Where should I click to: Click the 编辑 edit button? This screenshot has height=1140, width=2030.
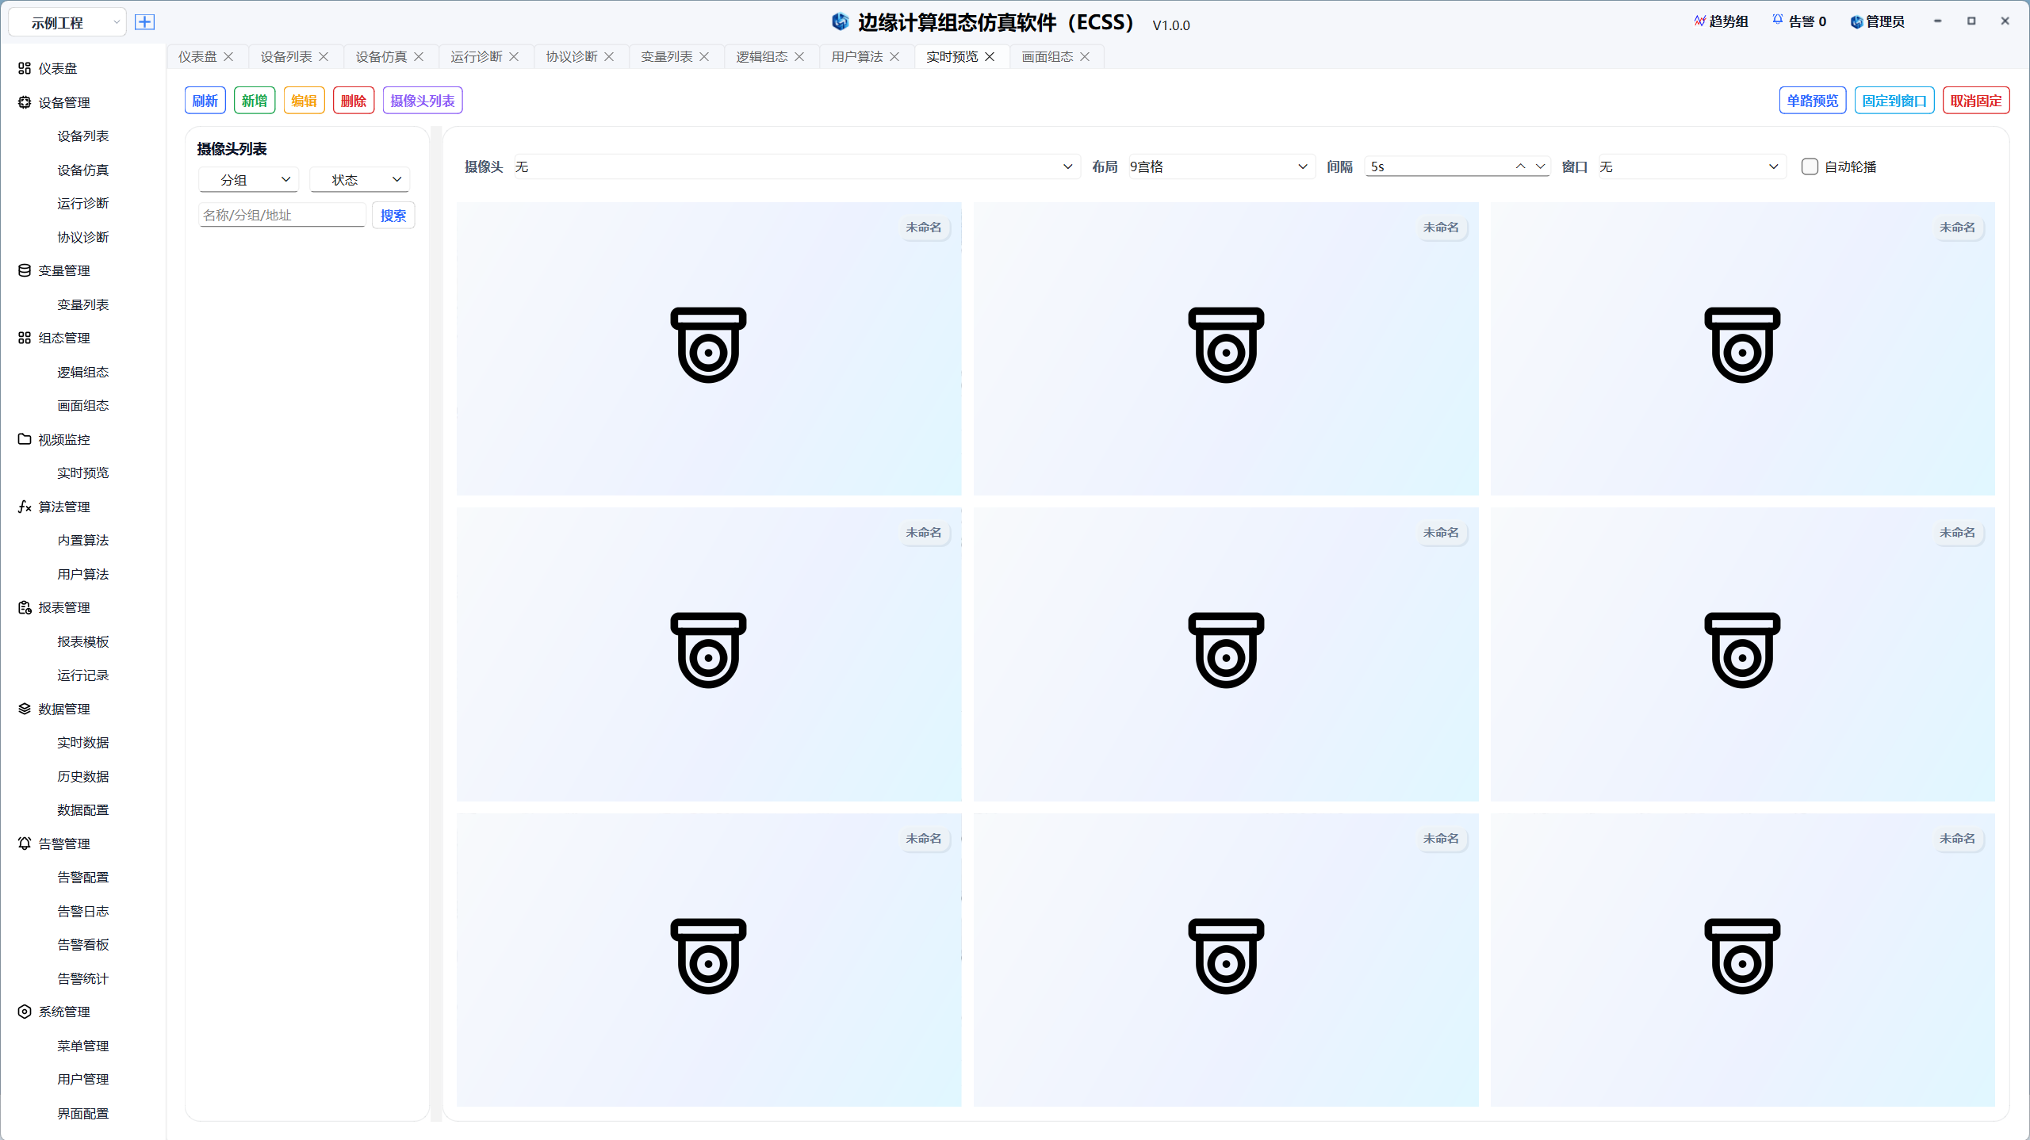tap(304, 101)
